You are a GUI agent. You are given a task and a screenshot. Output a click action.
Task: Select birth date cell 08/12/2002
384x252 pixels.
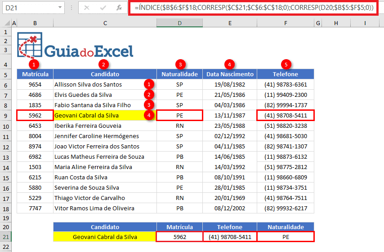pos(230,209)
